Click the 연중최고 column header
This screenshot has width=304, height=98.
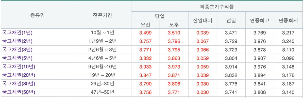pos(260,20)
